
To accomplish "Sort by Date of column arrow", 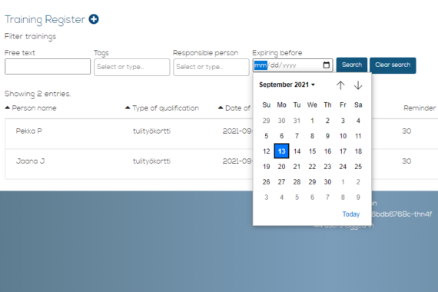I will click(x=221, y=108).
